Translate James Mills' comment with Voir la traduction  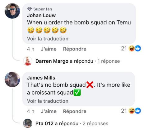[48, 101]
